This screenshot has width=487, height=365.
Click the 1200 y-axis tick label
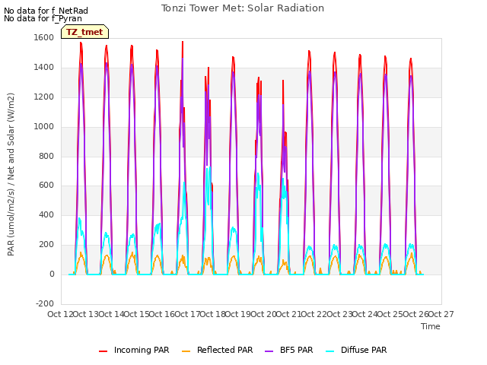pos(44,97)
